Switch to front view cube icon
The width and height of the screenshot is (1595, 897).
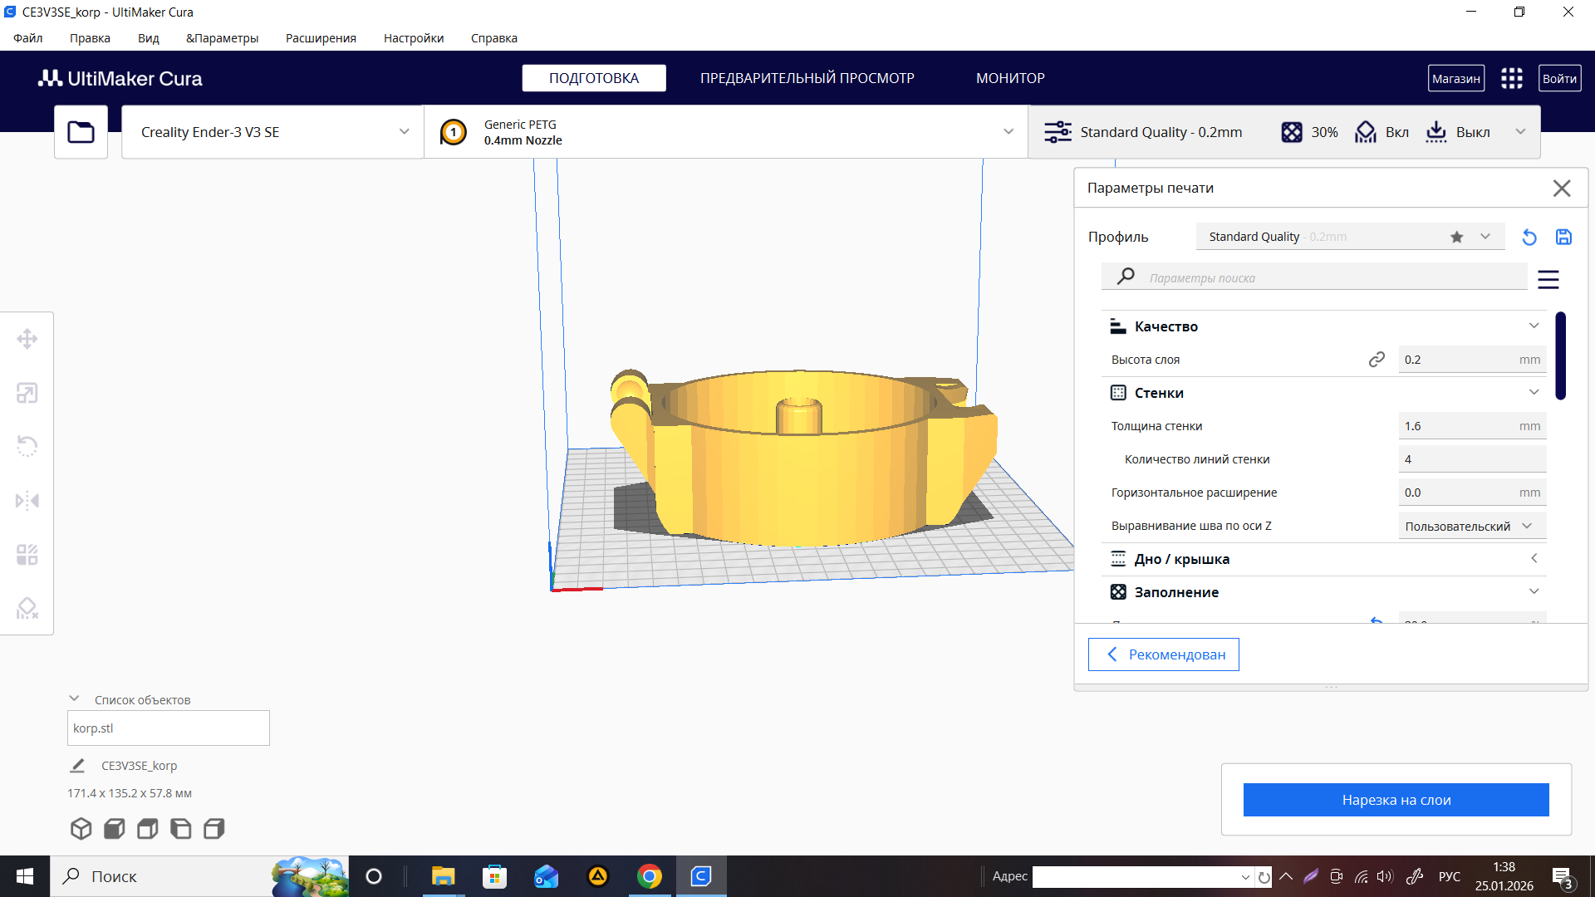pos(114,828)
